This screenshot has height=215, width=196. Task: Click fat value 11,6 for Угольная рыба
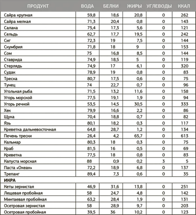pyautogui.click(x=138, y=91)
